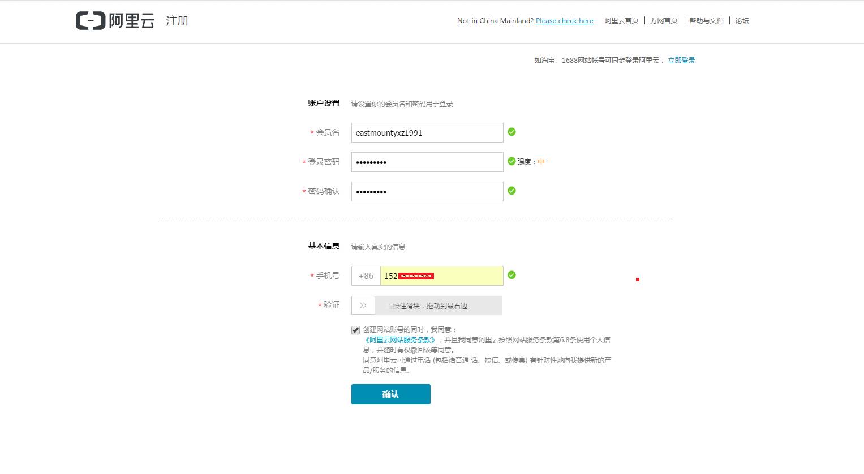This screenshot has height=474, width=864.
Task: Click the Not in China Mainland? text
Action: pyautogui.click(x=495, y=21)
